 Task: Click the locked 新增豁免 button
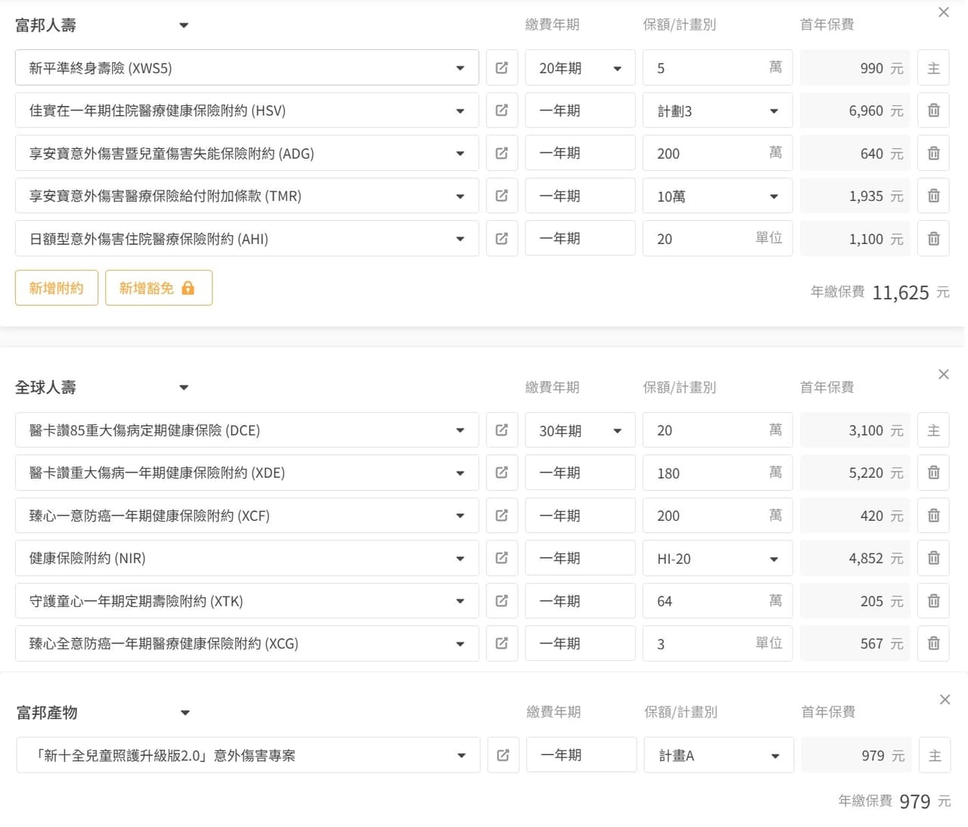pos(158,288)
